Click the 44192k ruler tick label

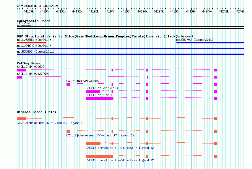point(77,11)
